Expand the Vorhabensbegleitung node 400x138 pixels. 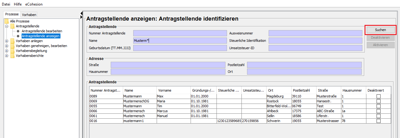point(7,51)
